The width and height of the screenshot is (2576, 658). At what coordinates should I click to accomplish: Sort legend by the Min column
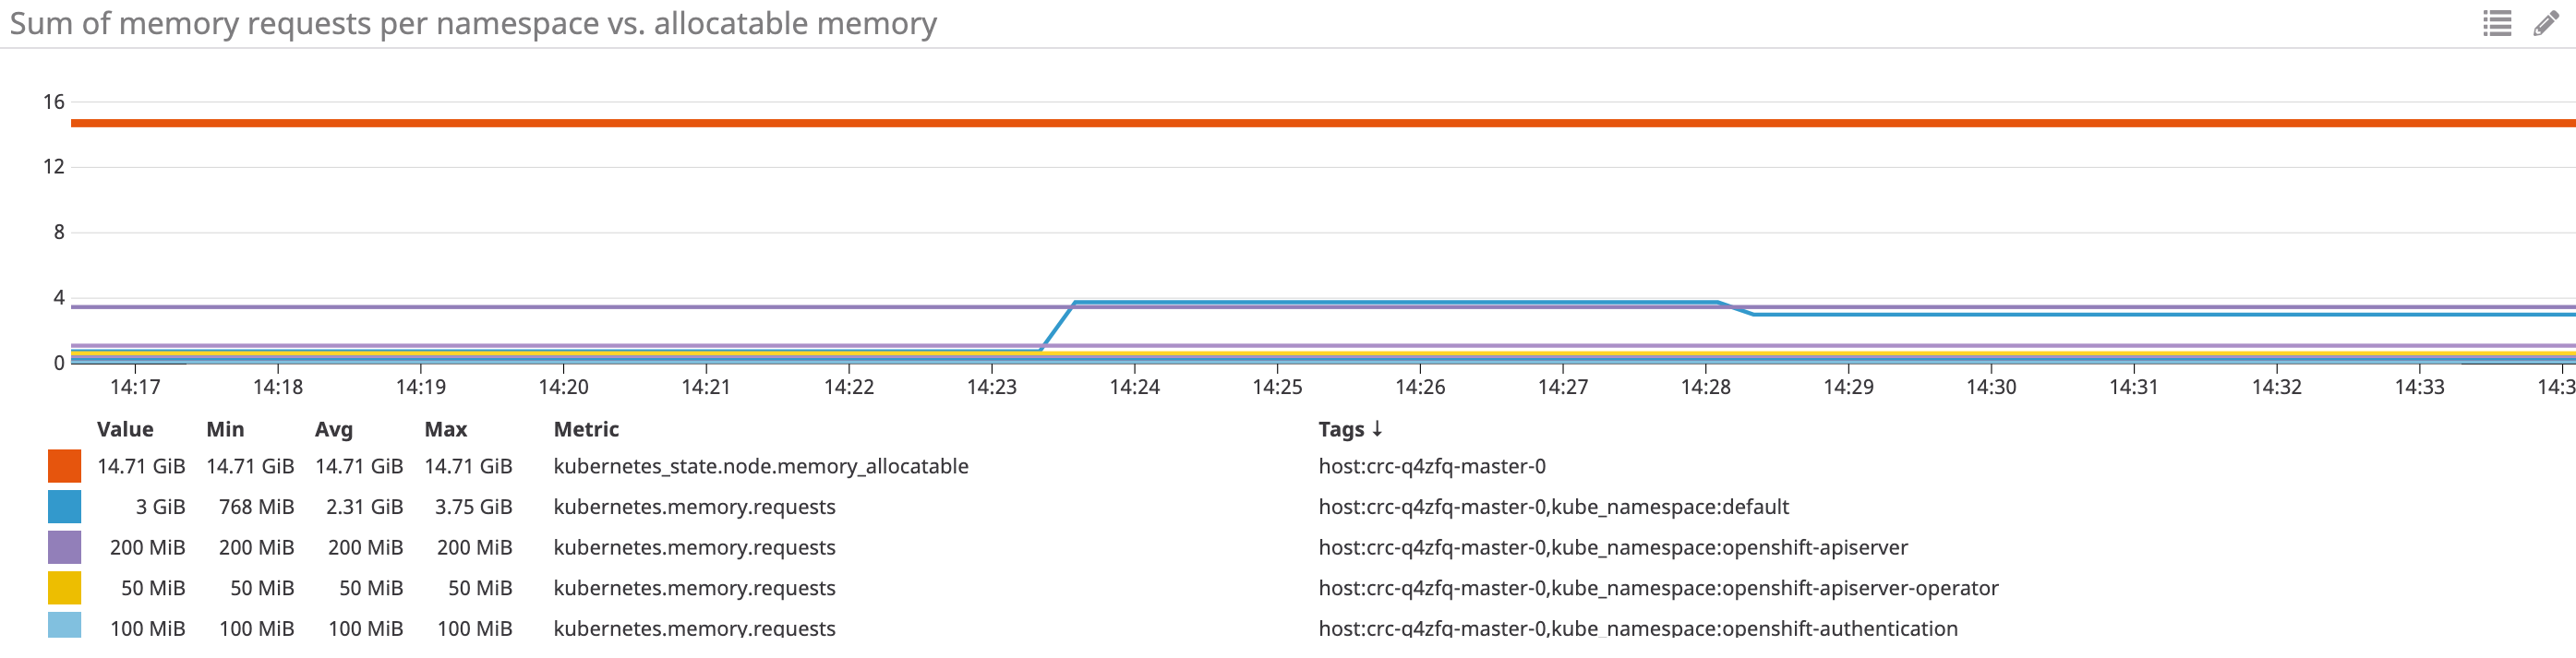(x=226, y=429)
